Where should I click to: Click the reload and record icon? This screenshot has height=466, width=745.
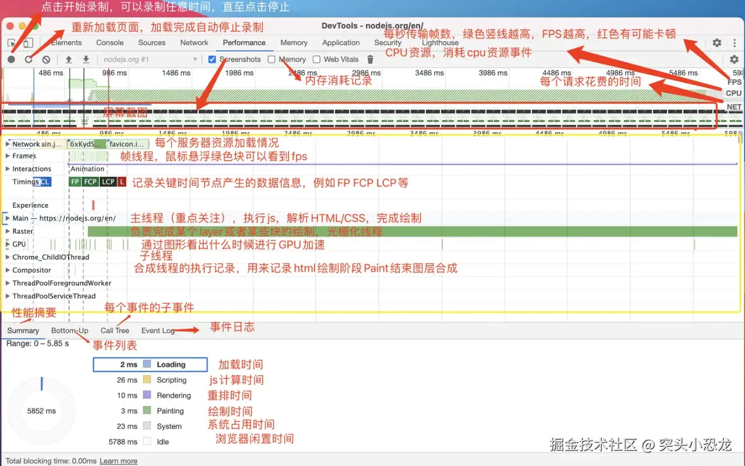29,59
